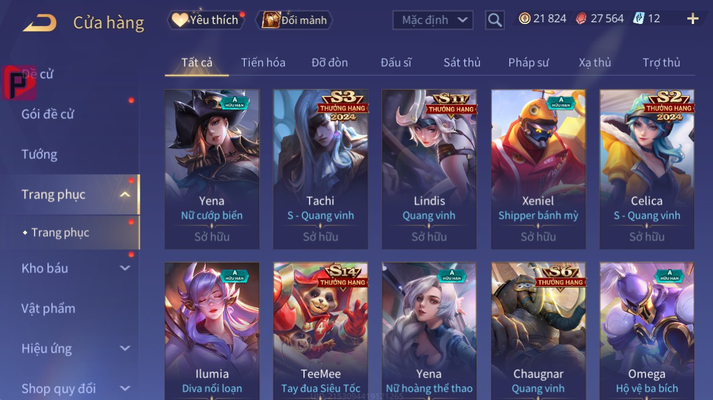This screenshot has width=713, height=400.
Task: Select Tachi S - Quang vinh skin card
Action: pyautogui.click(x=321, y=169)
